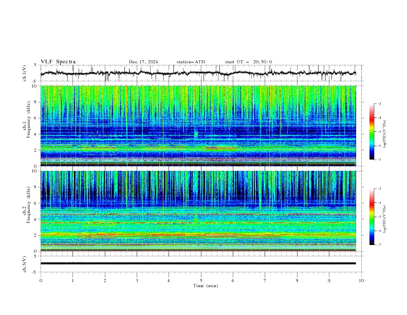
Task: Click the ch.1 spectrogram color bar
Action: pyautogui.click(x=372, y=132)
